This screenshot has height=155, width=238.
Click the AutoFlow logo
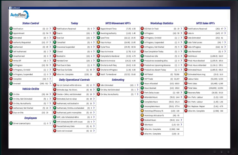click(20, 15)
